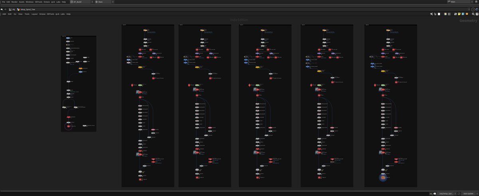Open the network editor Tools menu
Screen dimensions: 479x196
point(27,14)
